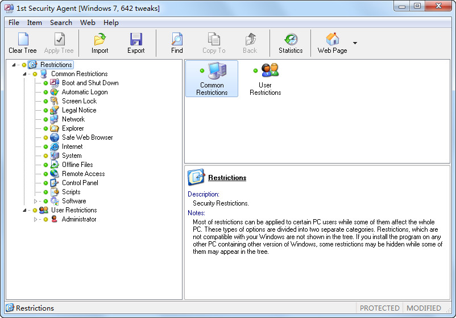Open the Web Page dropdown arrow
Viewport: 456px width, 318px height.
[355, 43]
